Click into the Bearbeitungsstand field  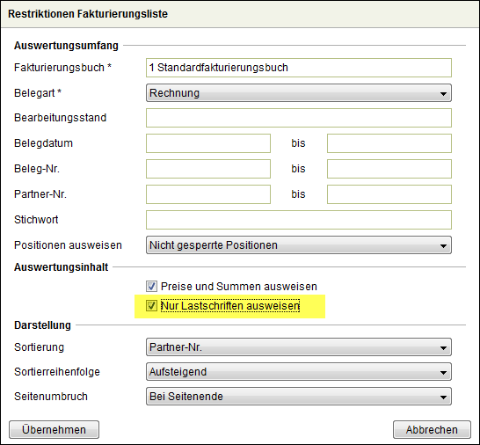tap(299, 118)
